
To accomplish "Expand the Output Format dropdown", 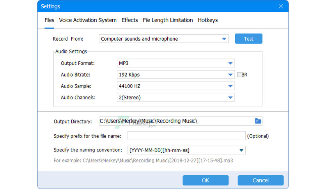I will 176,63.
